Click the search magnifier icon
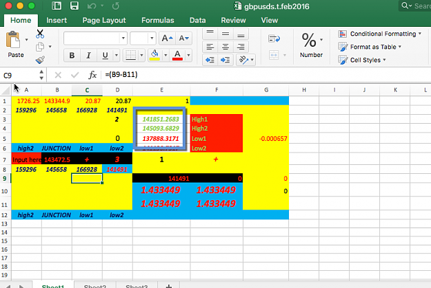 pos(405,5)
